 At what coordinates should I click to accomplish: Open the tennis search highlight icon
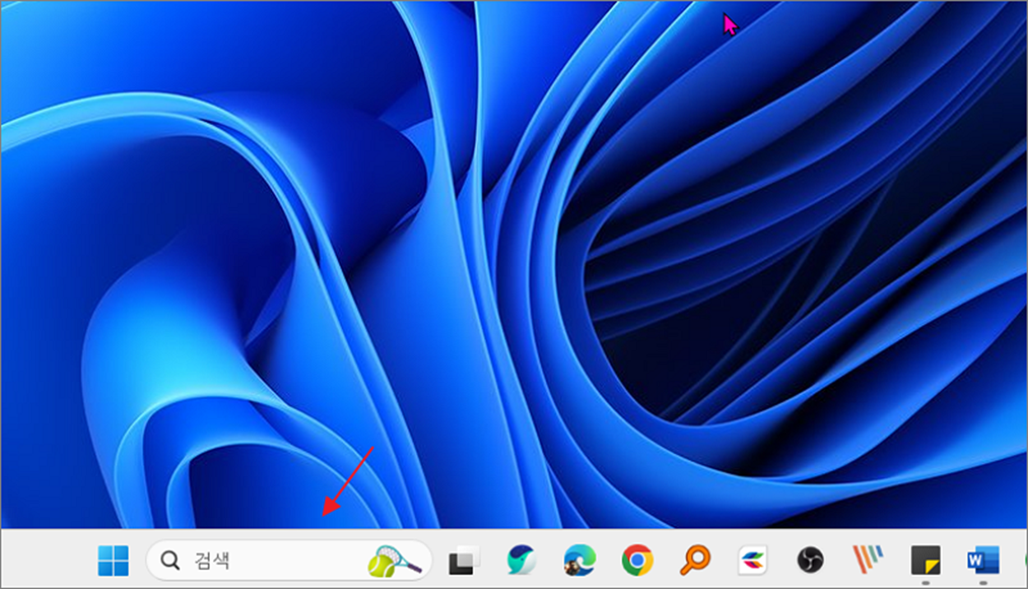tap(395, 561)
